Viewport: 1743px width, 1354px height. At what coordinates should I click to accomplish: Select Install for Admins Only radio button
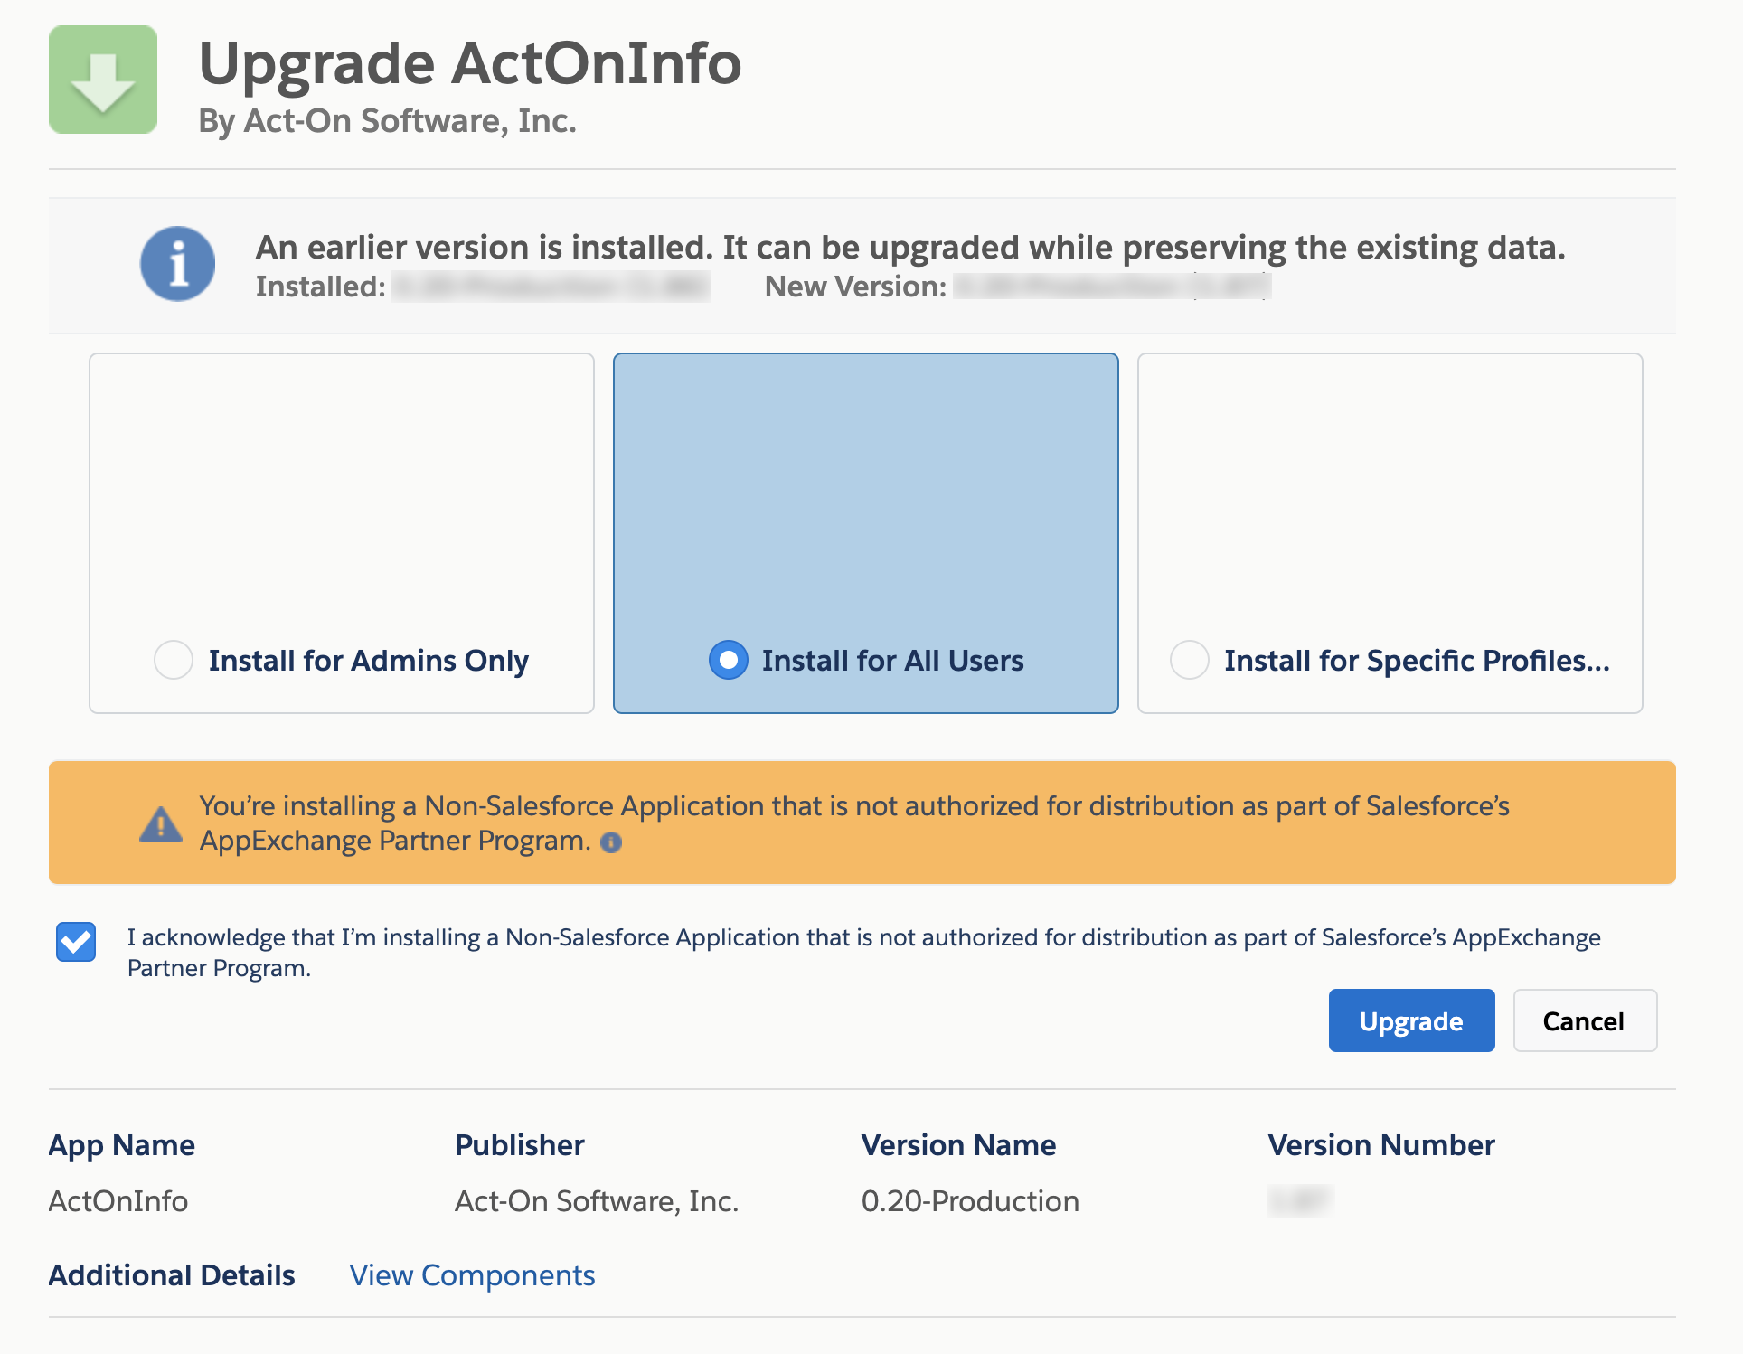pos(174,660)
